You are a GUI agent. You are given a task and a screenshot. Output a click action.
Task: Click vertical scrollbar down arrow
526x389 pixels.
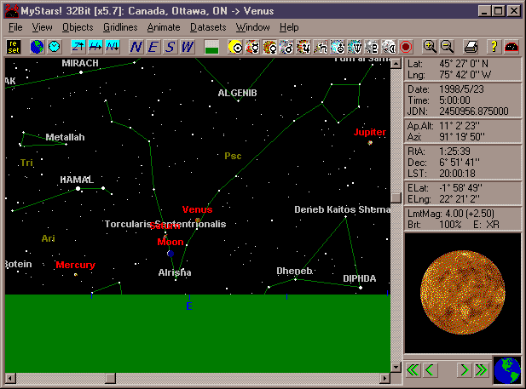[396, 366]
